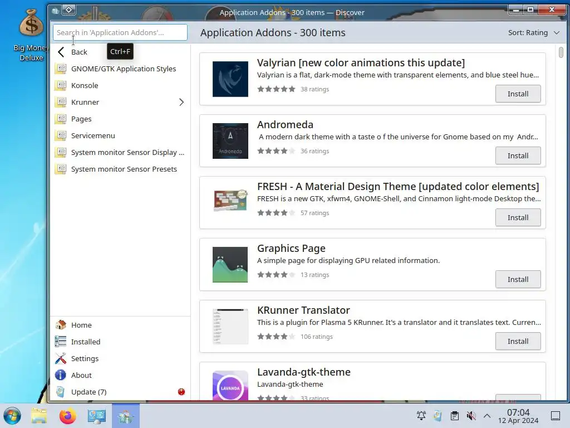This screenshot has height=428, width=570.
Task: Open the Servicemenu addons category
Action: tap(120, 135)
